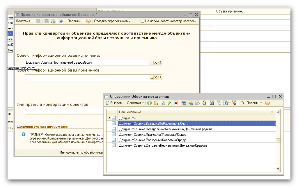This screenshot has width=298, height=187.
Task: Select ДокументСсылка.ПоступлениеБезналичныхДенежныхСредств row
Action: pos(191,129)
